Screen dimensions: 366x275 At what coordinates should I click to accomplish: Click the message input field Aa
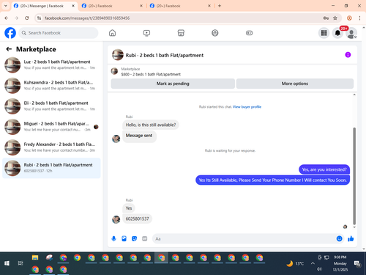coord(244,238)
